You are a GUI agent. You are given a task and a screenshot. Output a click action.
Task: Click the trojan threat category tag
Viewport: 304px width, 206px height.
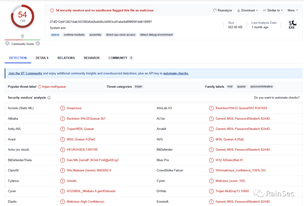point(138,86)
